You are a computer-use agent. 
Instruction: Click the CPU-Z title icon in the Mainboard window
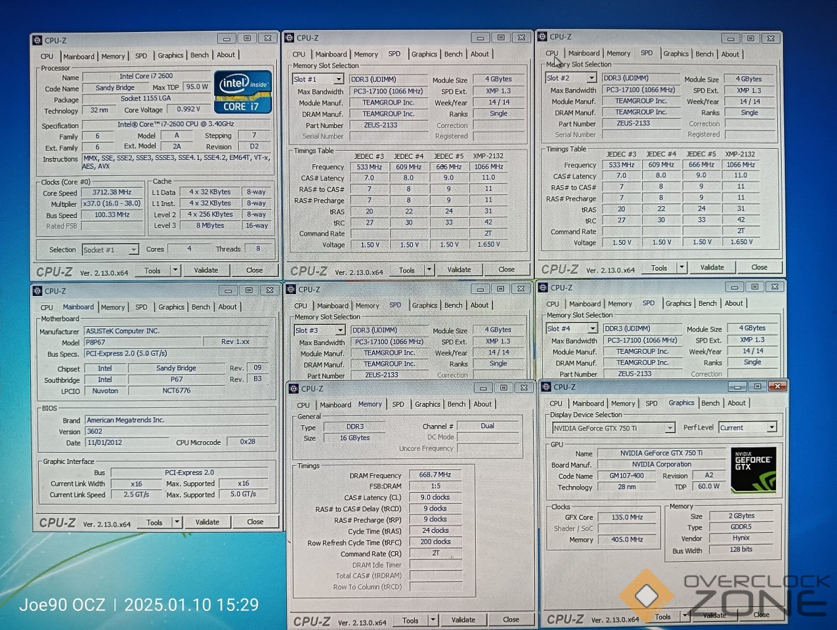tap(37, 291)
